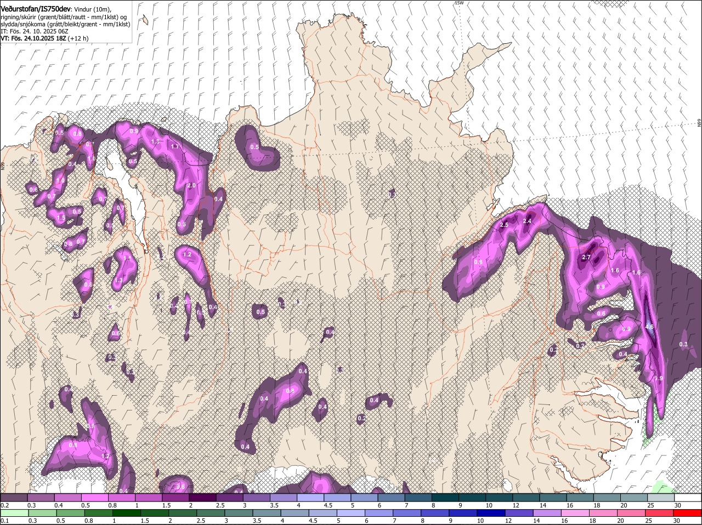Click the '0.1' tick label on the lower scale
This screenshot has height=525, width=702.
(4, 521)
